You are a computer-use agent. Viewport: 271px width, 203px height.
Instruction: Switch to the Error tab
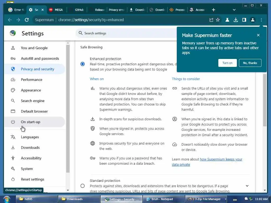[x=16, y=10]
